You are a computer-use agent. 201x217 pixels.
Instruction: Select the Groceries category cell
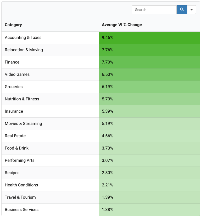click(x=50, y=87)
